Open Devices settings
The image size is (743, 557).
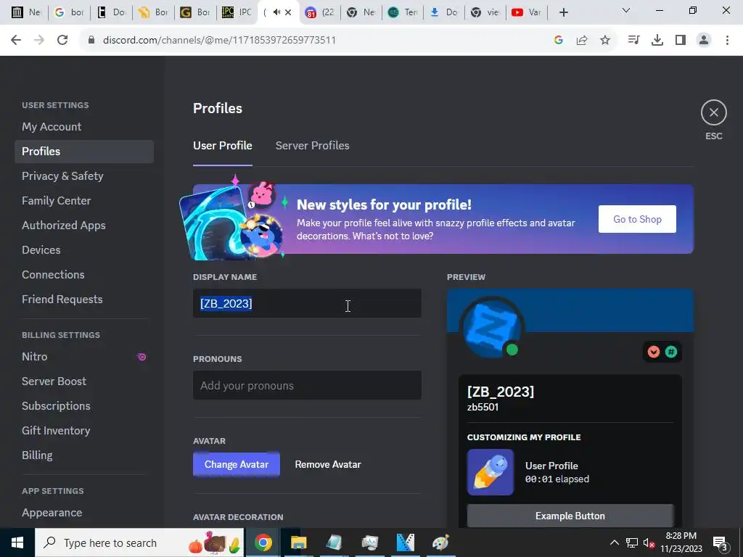coord(84,249)
